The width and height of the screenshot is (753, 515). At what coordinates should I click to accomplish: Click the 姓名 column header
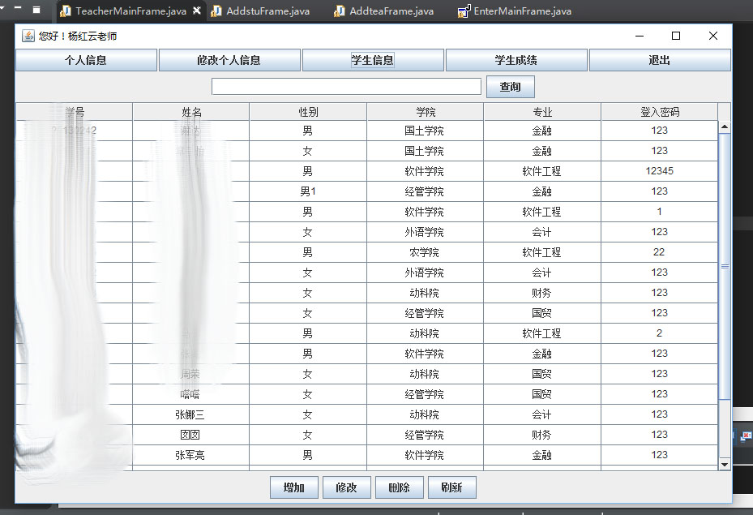[x=191, y=112]
